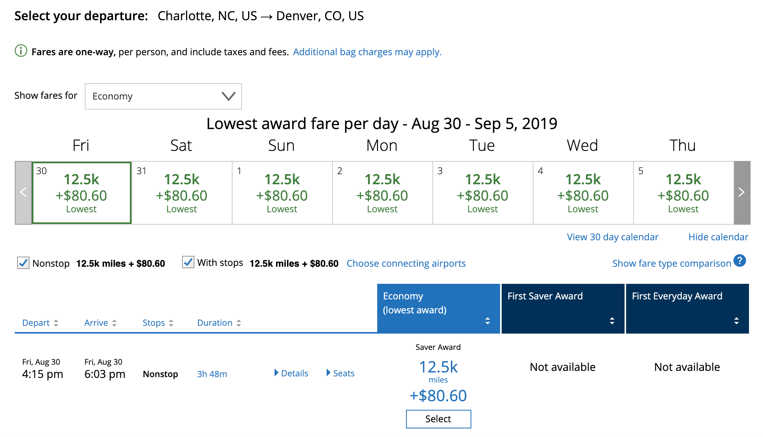Click the fares information circle icon

tap(21, 51)
